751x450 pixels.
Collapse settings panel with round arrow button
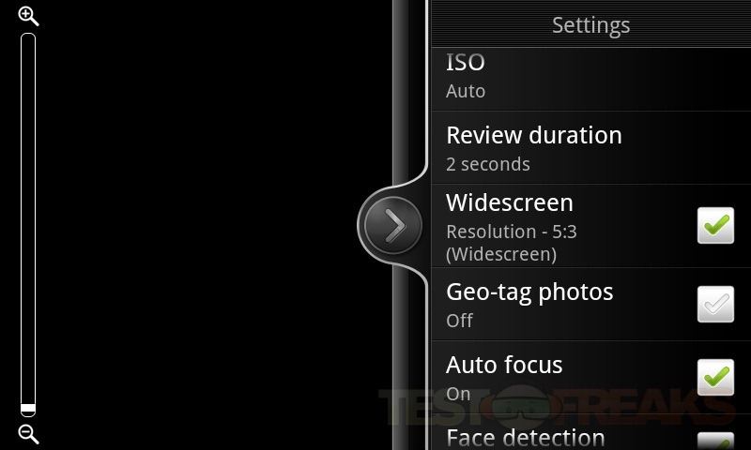[x=392, y=225]
